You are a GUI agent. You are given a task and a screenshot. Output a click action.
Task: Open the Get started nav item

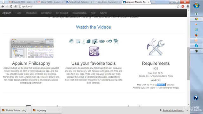pyautogui.click(x=46, y=13)
